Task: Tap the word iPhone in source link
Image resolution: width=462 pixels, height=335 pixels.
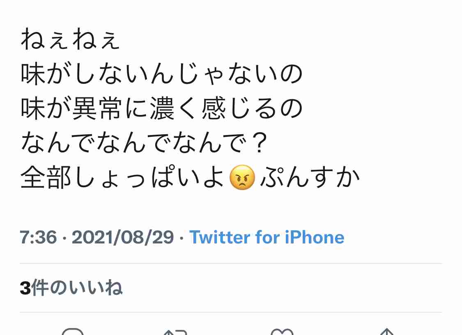Action: click(x=315, y=237)
